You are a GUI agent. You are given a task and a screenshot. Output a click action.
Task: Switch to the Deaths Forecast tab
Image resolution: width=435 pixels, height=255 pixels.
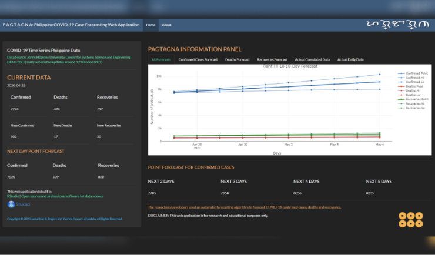tap(237, 60)
